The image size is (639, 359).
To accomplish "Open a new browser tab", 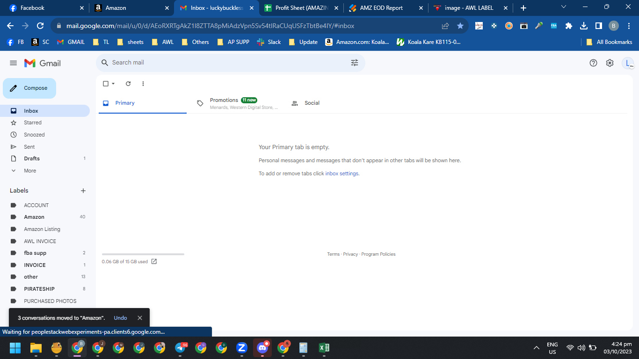I will pos(523,8).
